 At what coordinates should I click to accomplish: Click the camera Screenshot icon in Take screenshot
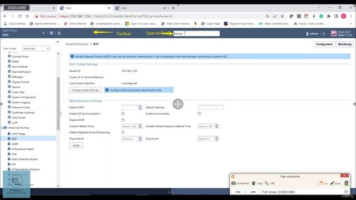tap(234, 183)
